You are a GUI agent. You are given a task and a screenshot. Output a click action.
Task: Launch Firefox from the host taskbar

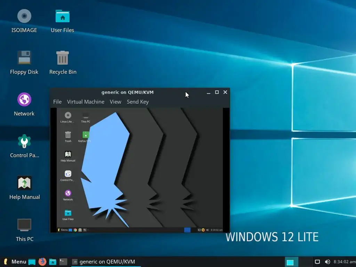coord(42,262)
